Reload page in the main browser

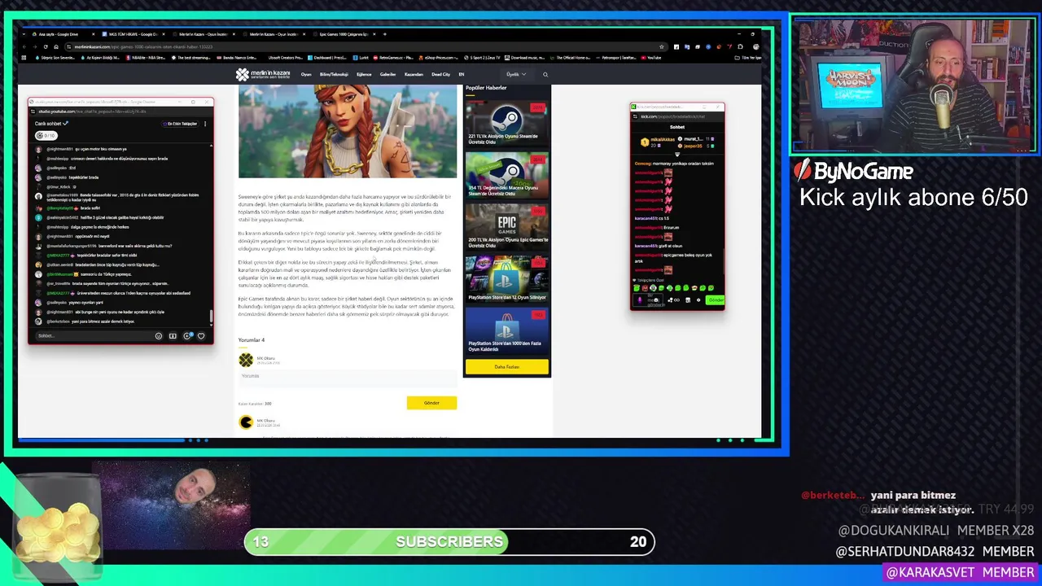point(46,46)
